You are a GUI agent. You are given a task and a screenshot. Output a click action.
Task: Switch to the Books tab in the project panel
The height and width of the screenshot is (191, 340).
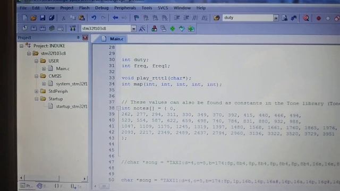[x=41, y=186]
